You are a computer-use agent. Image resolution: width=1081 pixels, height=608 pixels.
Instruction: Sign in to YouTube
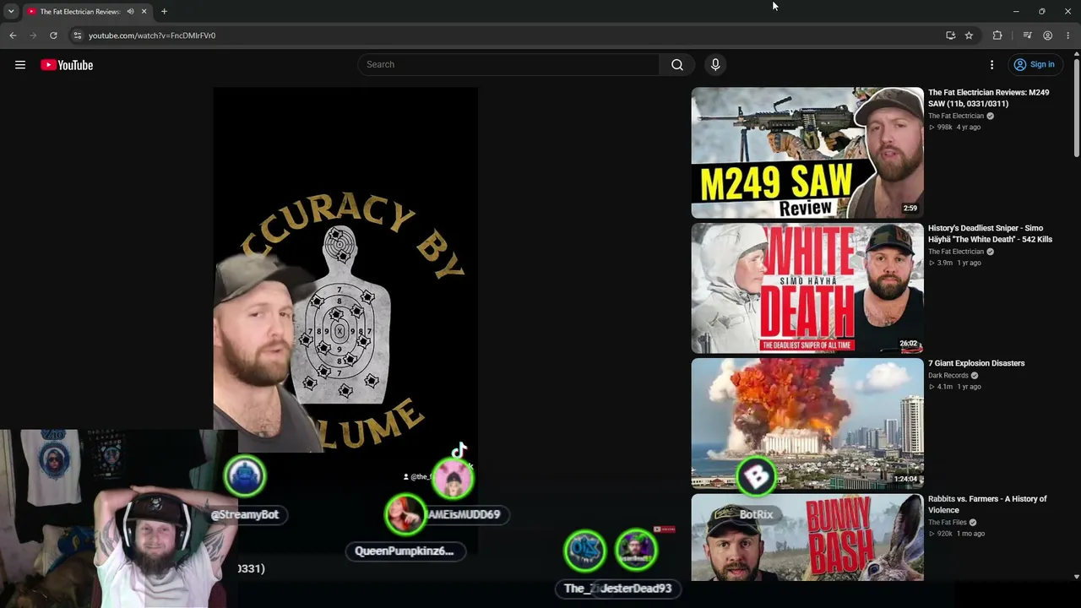point(1034,65)
